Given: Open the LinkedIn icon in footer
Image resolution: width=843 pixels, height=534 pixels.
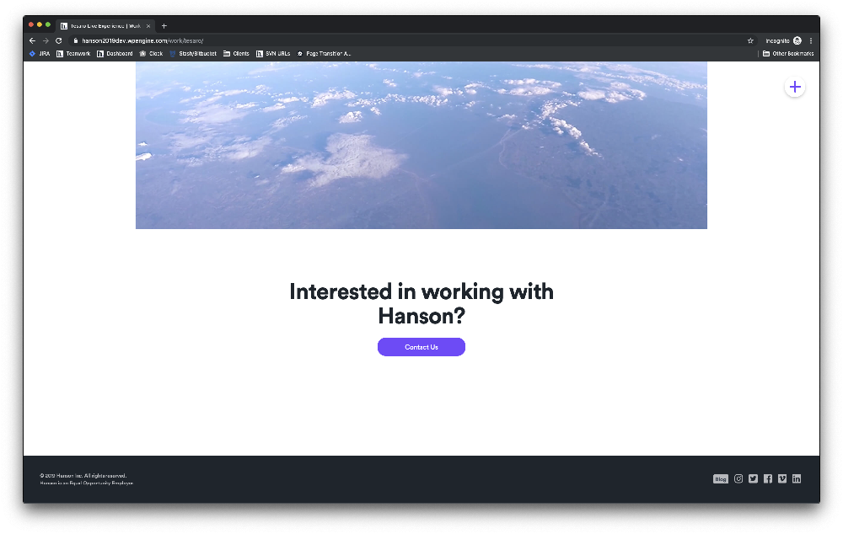Looking at the screenshot, I should coord(797,478).
